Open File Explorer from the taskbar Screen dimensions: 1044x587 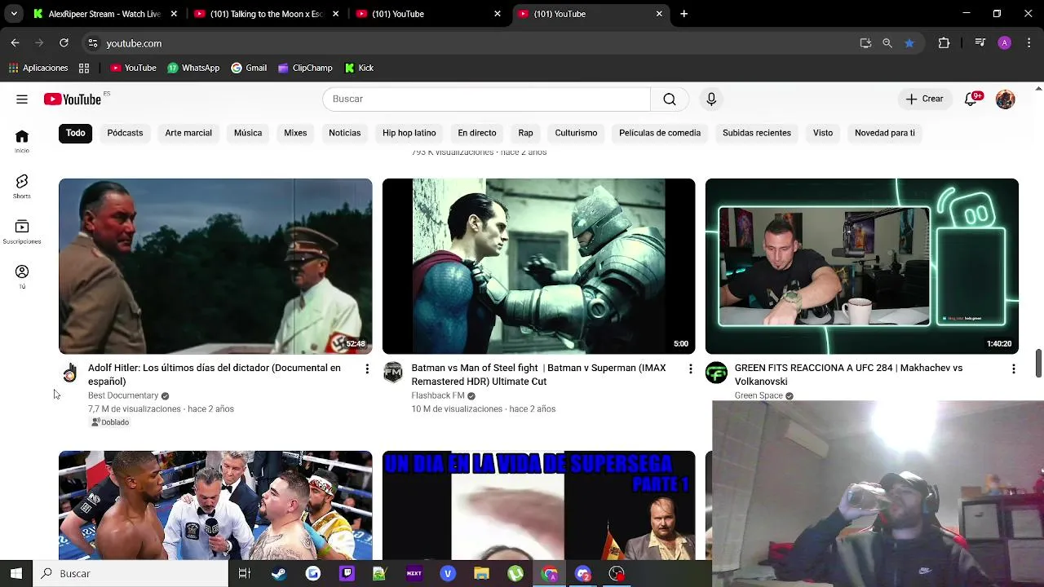click(481, 573)
